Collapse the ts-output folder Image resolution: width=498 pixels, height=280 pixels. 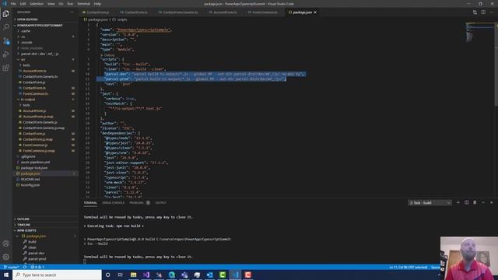tap(28, 100)
